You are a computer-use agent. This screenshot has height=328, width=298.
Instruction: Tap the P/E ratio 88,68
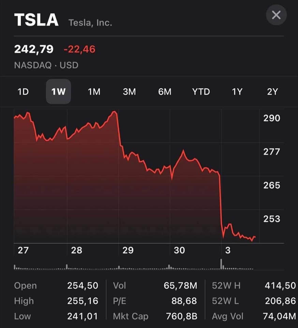[x=184, y=301]
